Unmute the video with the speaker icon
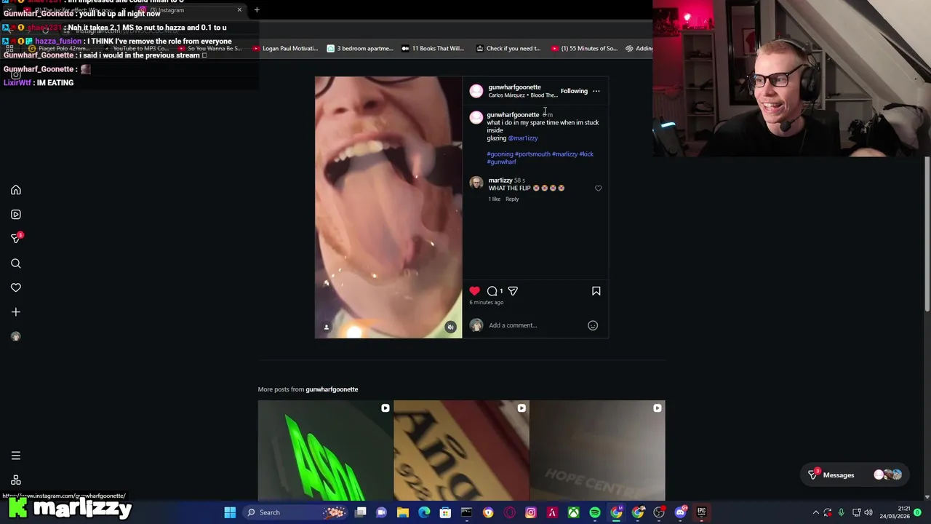The width and height of the screenshot is (931, 524). tap(451, 327)
